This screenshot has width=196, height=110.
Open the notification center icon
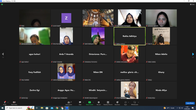click(193, 108)
